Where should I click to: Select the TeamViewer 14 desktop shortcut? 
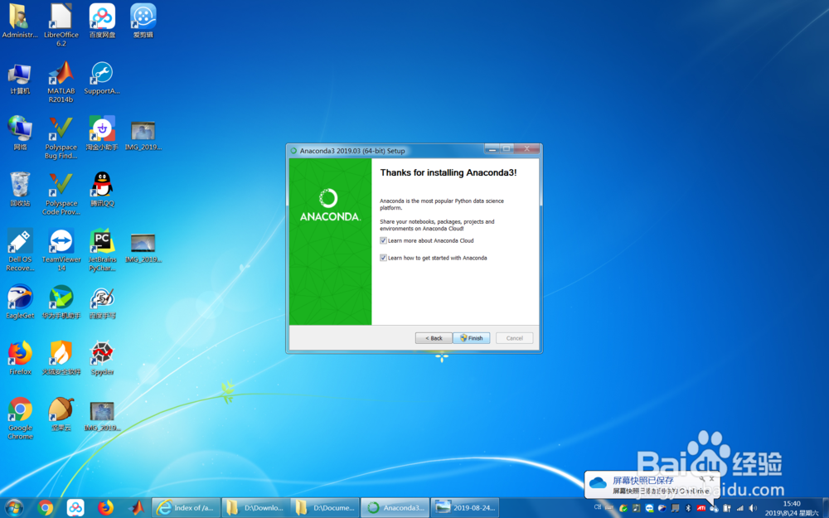pyautogui.click(x=61, y=250)
